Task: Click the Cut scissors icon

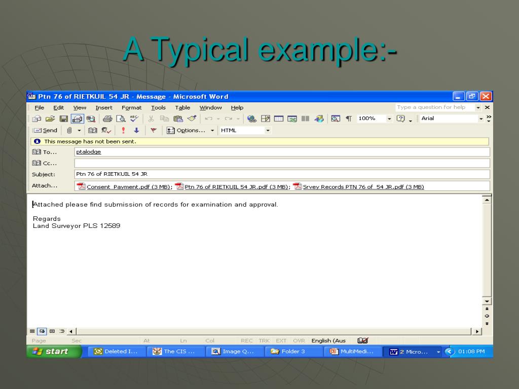Action: click(x=151, y=119)
